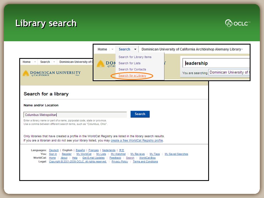This screenshot has width=264, height=198.
Task: Click the English language text
Action: click(67, 150)
